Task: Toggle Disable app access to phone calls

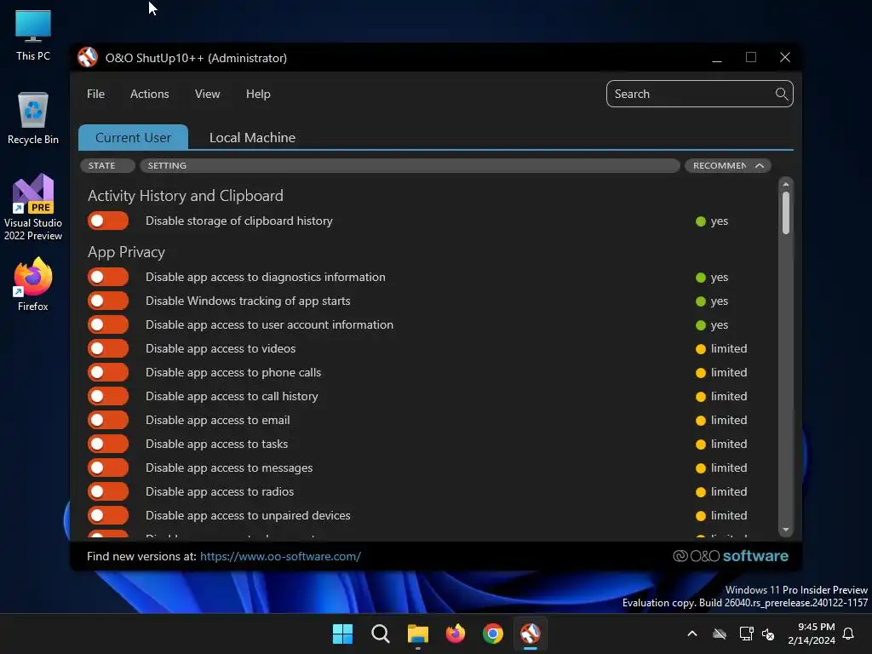Action: 108,373
